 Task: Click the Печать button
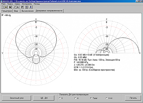coord(133,98)
